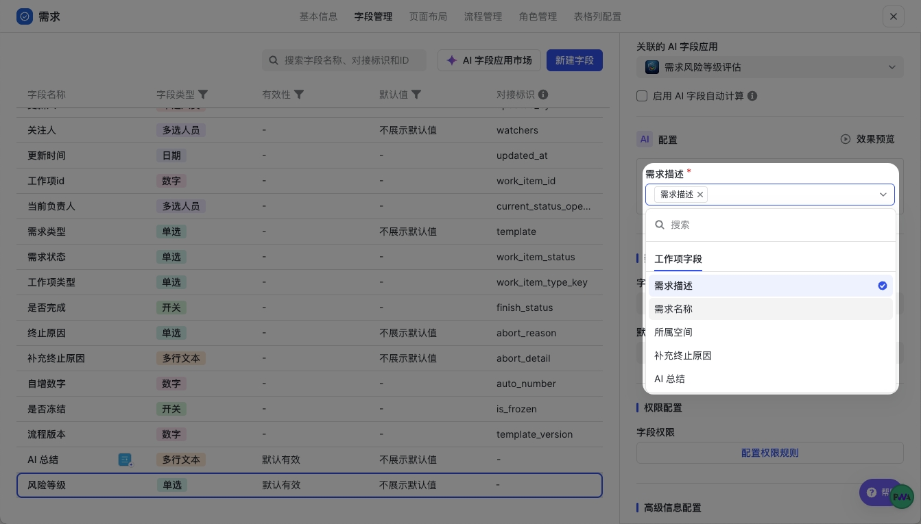Click the AI badge beside 配置
Screen dimensions: 921x524
click(x=645, y=139)
